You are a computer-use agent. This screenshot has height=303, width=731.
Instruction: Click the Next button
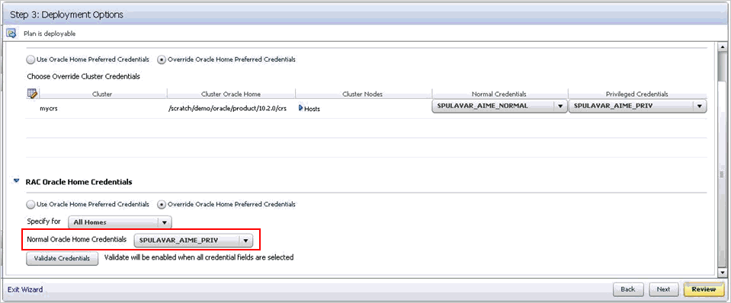(x=663, y=289)
